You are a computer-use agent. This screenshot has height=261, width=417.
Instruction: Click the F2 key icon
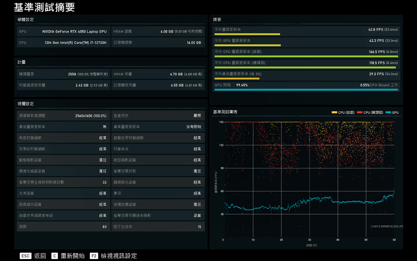click(x=94, y=256)
